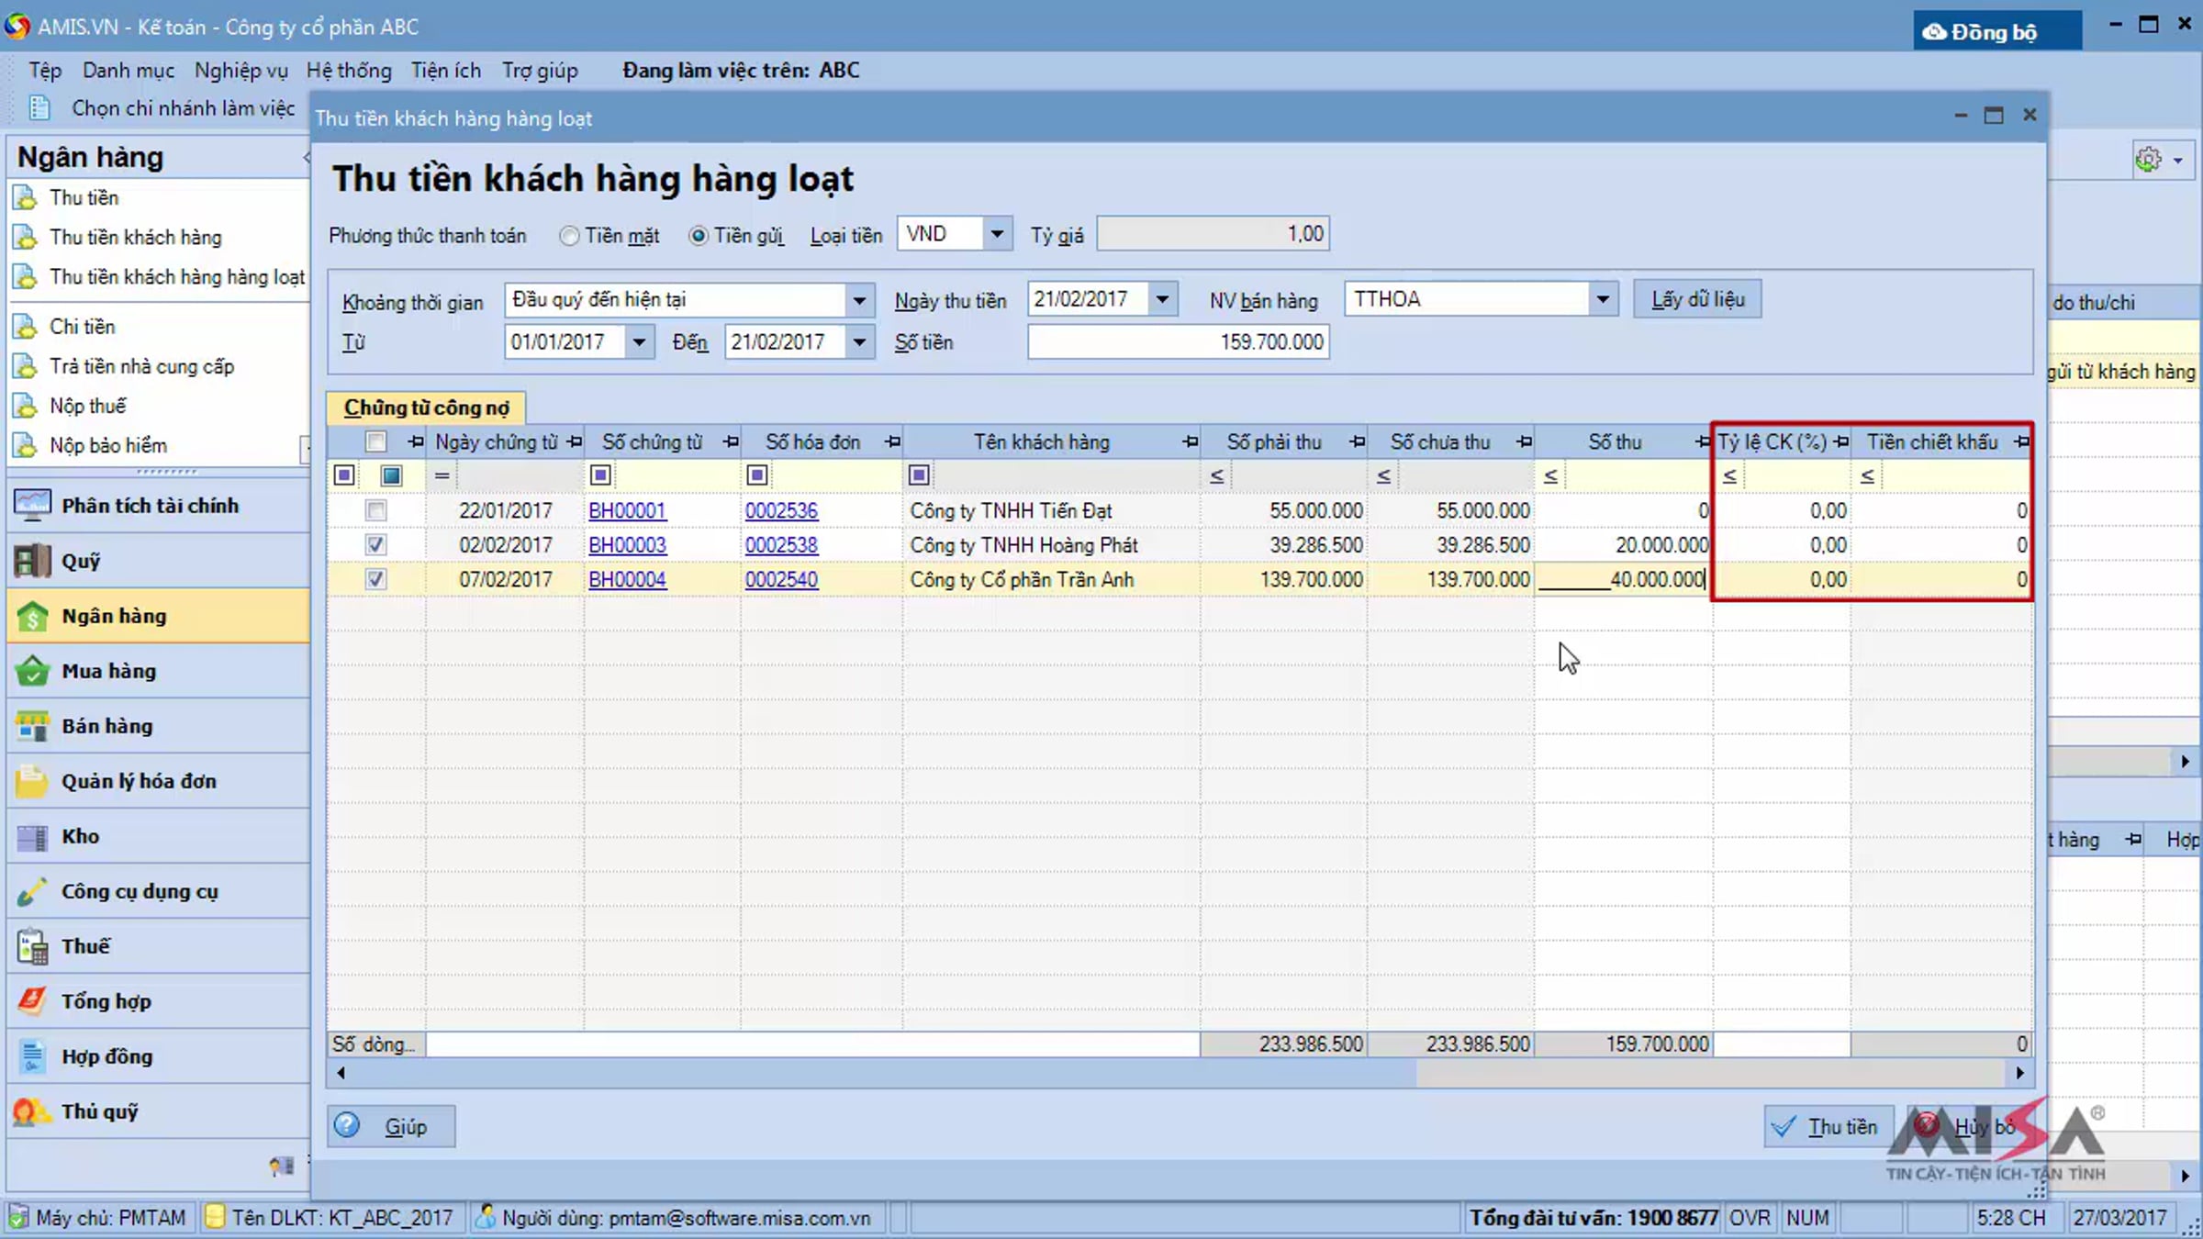2203x1239 pixels.
Task: Open voucher link BH00003
Action: point(627,545)
